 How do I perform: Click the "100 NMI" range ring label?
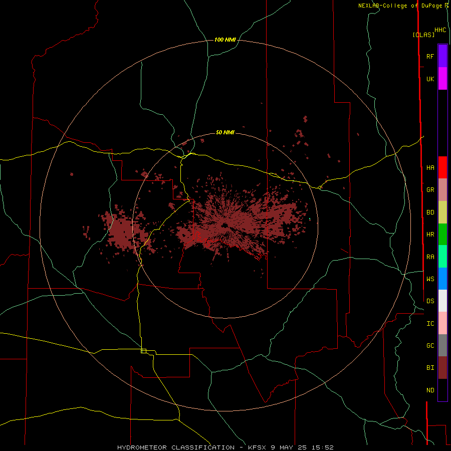[x=225, y=40]
